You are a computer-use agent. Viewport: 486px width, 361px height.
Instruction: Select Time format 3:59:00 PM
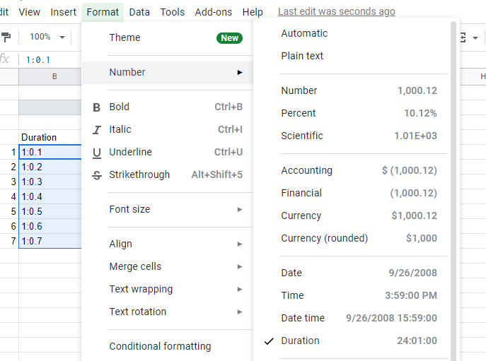point(352,296)
